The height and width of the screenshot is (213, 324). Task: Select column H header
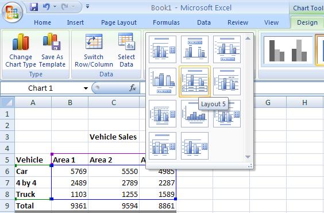(304, 102)
